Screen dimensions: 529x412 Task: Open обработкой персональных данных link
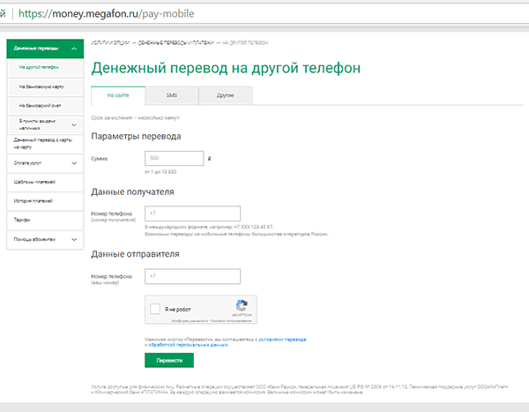[x=189, y=345]
